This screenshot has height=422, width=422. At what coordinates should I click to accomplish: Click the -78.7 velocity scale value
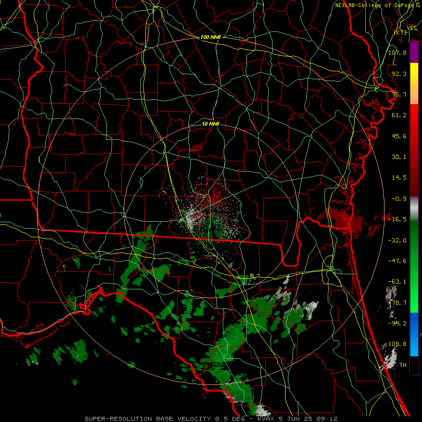tap(397, 303)
